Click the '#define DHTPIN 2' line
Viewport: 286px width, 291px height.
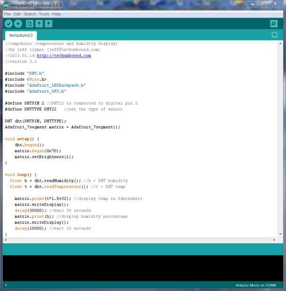coord(71,103)
